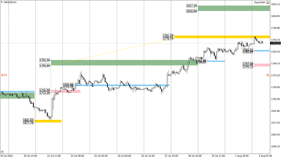Click 1734.25 on the price scale
Viewport: 282px width, 158px height.
tap(276, 76)
